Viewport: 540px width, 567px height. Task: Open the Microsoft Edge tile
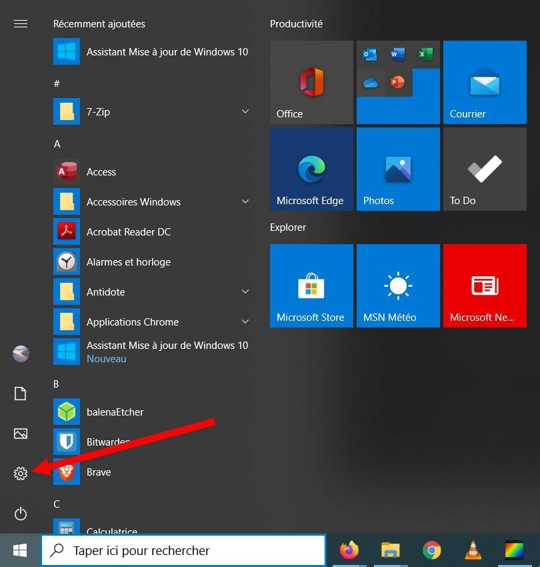[x=311, y=169]
